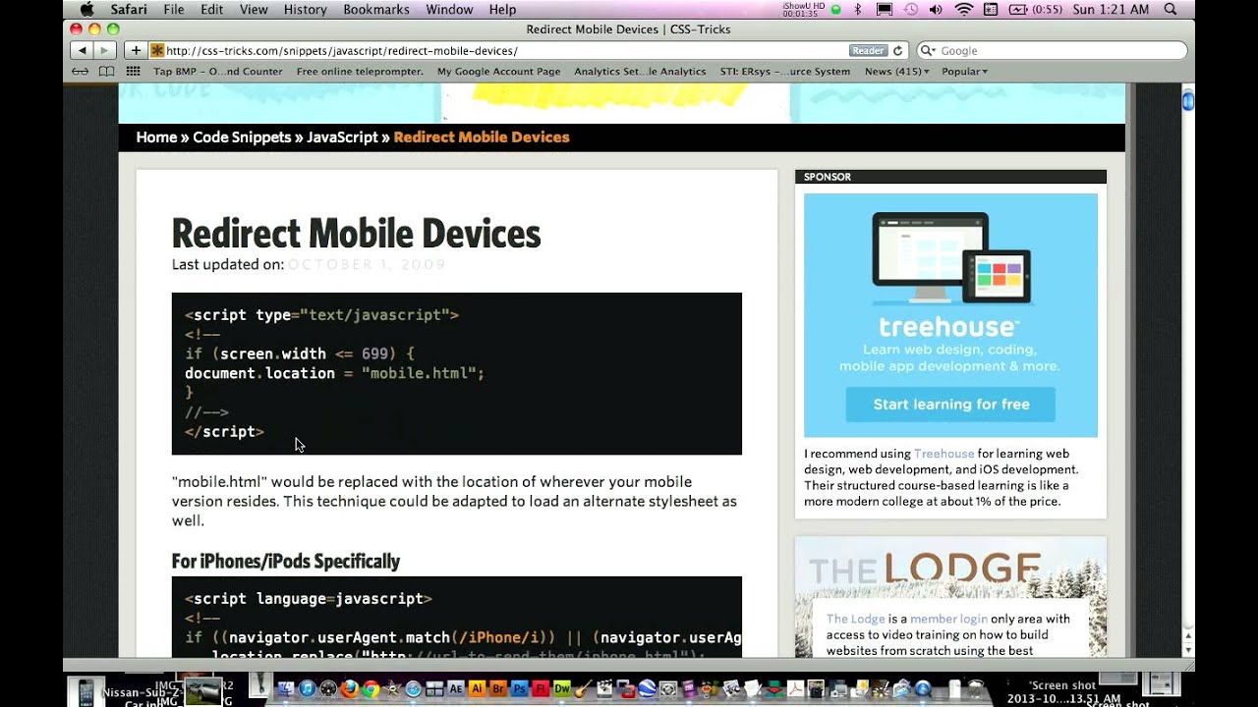Click the screen.width code line
Viewport: 1258px width, 707px height.
(x=300, y=353)
